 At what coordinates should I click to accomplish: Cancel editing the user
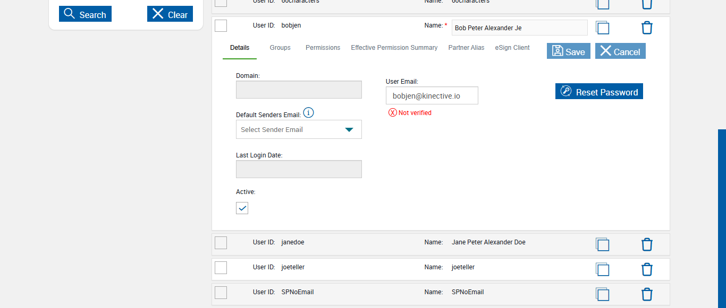(x=620, y=51)
